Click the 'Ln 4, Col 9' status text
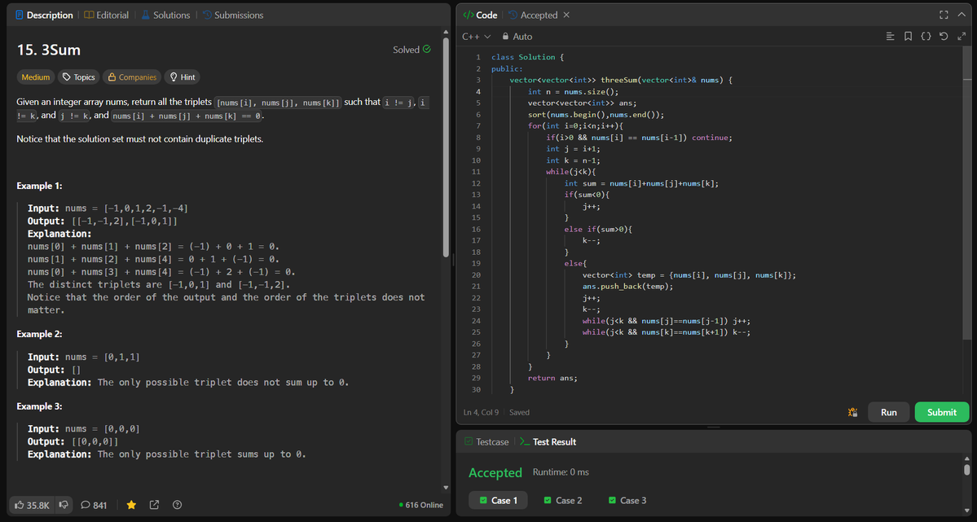This screenshot has width=977, height=522. (x=482, y=412)
